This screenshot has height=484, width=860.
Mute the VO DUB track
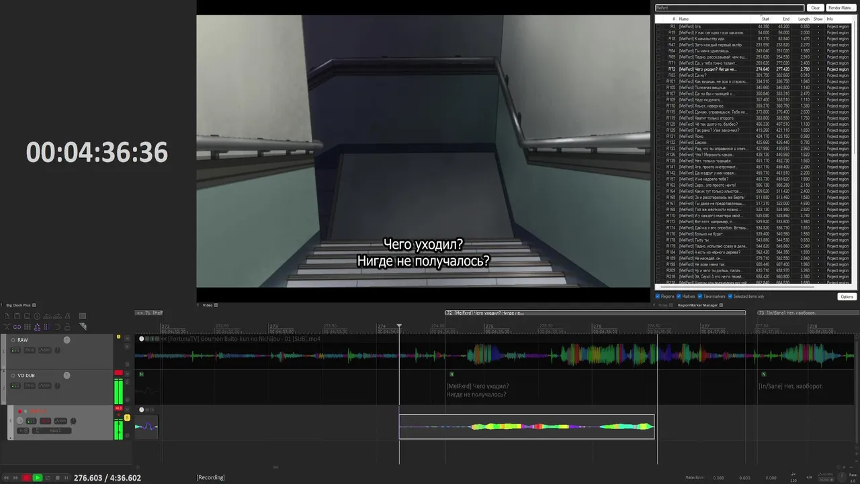point(127,374)
